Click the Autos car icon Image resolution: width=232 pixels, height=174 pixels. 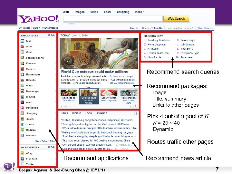[22, 47]
